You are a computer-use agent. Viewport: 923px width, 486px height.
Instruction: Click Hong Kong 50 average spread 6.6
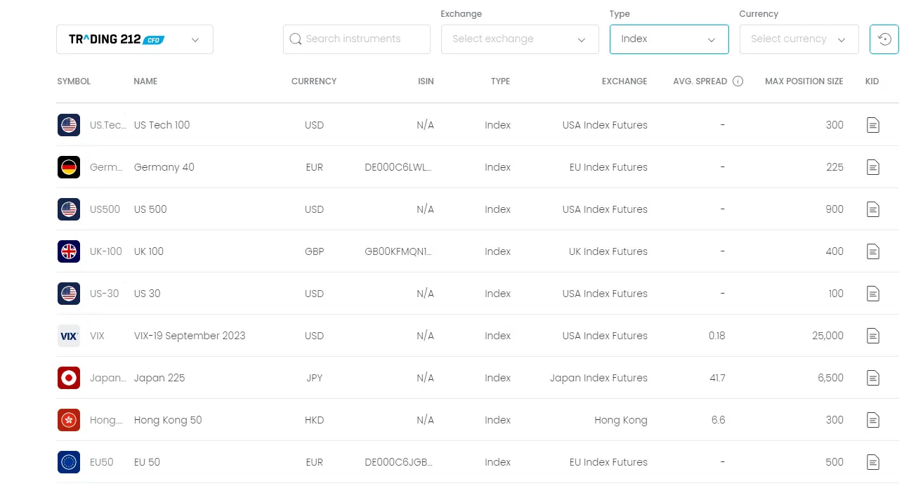[718, 420]
